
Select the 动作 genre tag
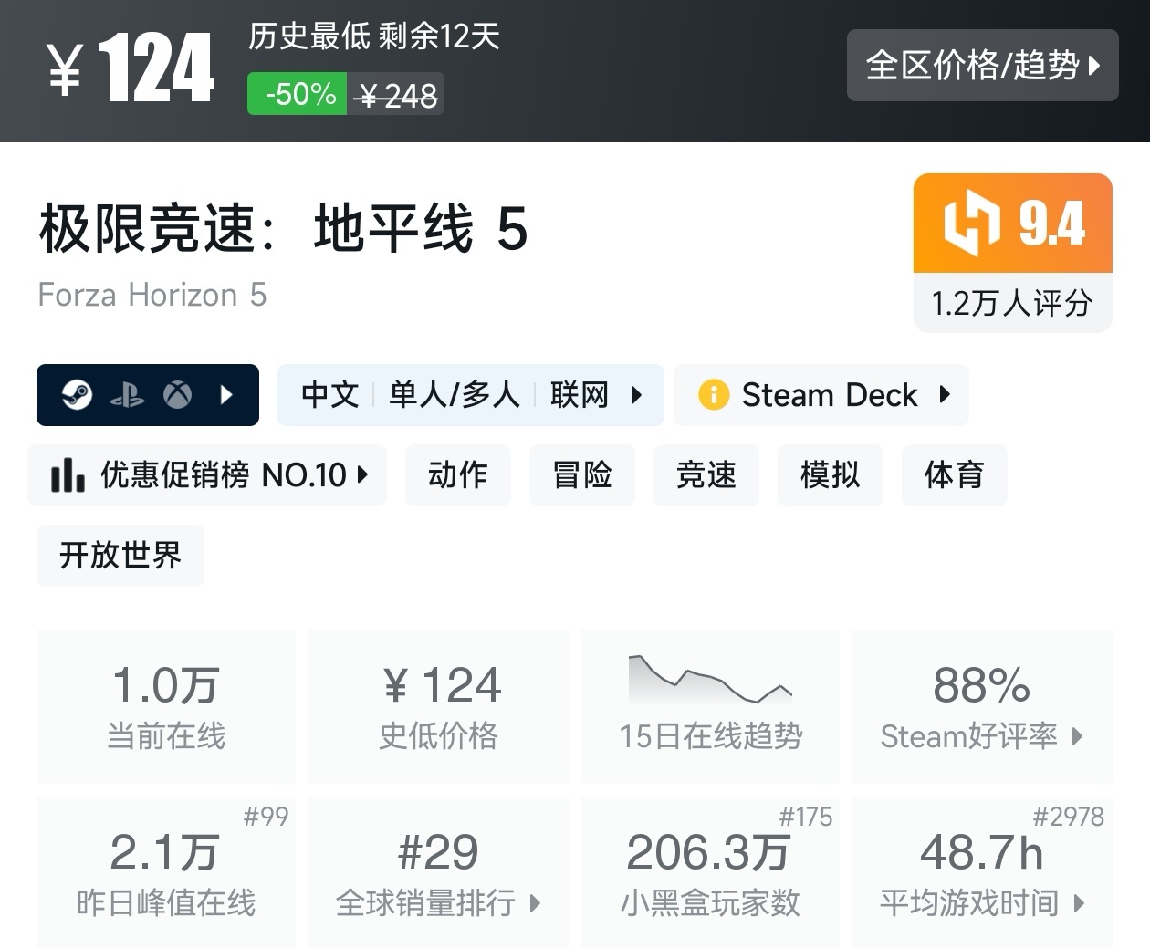[x=458, y=475]
